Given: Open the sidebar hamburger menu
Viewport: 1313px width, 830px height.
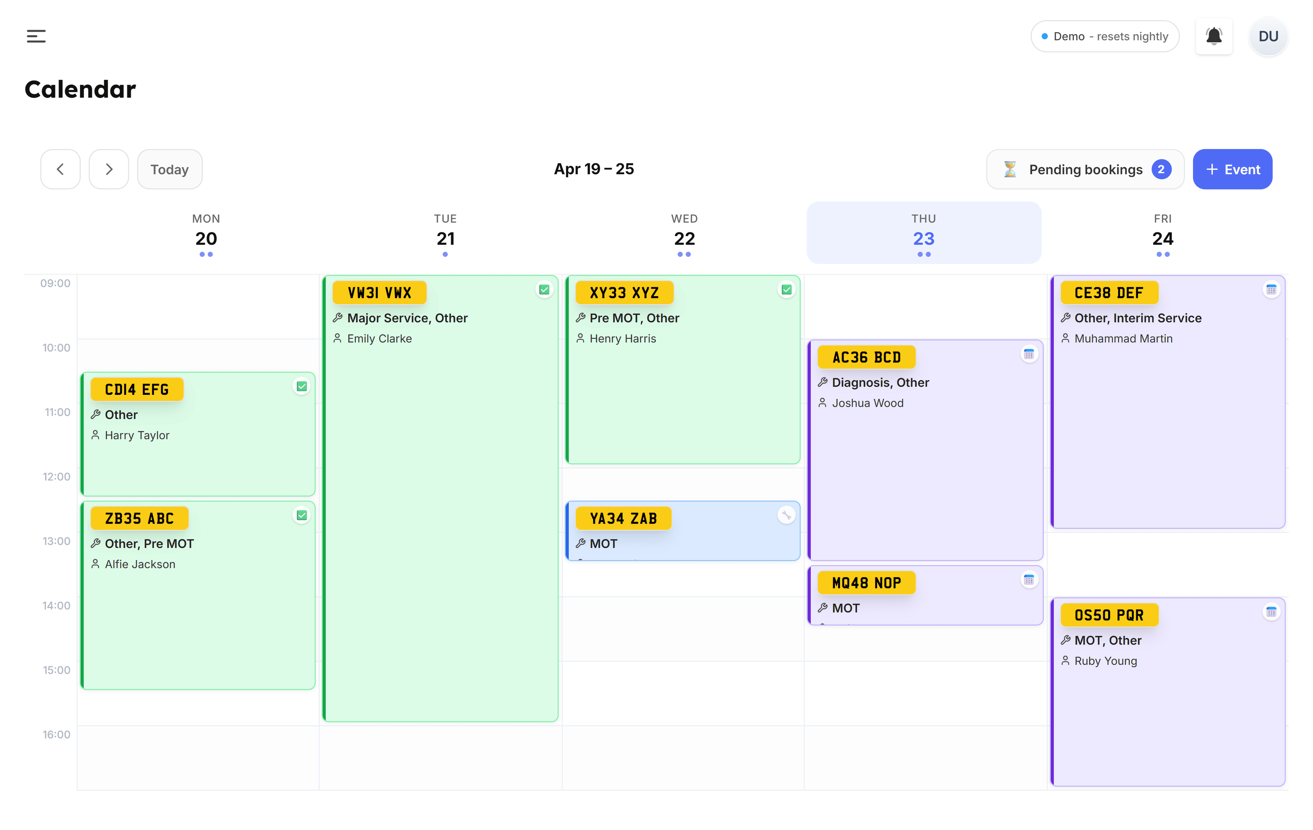Looking at the screenshot, I should (x=36, y=36).
